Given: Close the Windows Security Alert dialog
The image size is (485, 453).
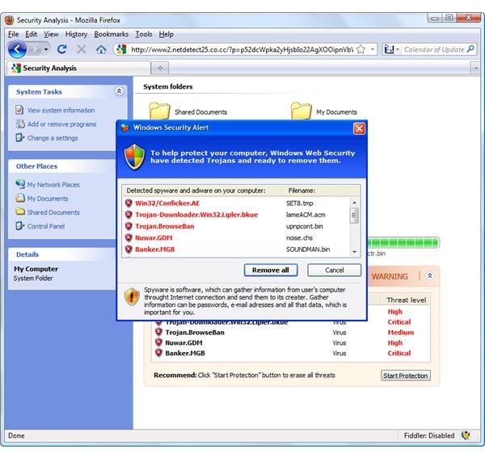Looking at the screenshot, I should click(x=359, y=128).
